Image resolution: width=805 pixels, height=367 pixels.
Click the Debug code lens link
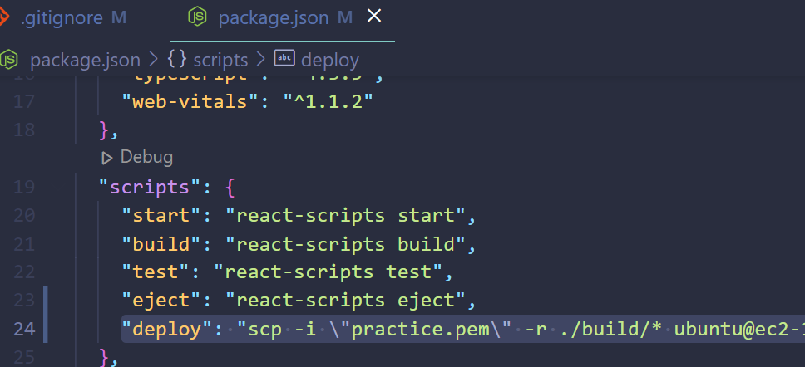point(146,157)
